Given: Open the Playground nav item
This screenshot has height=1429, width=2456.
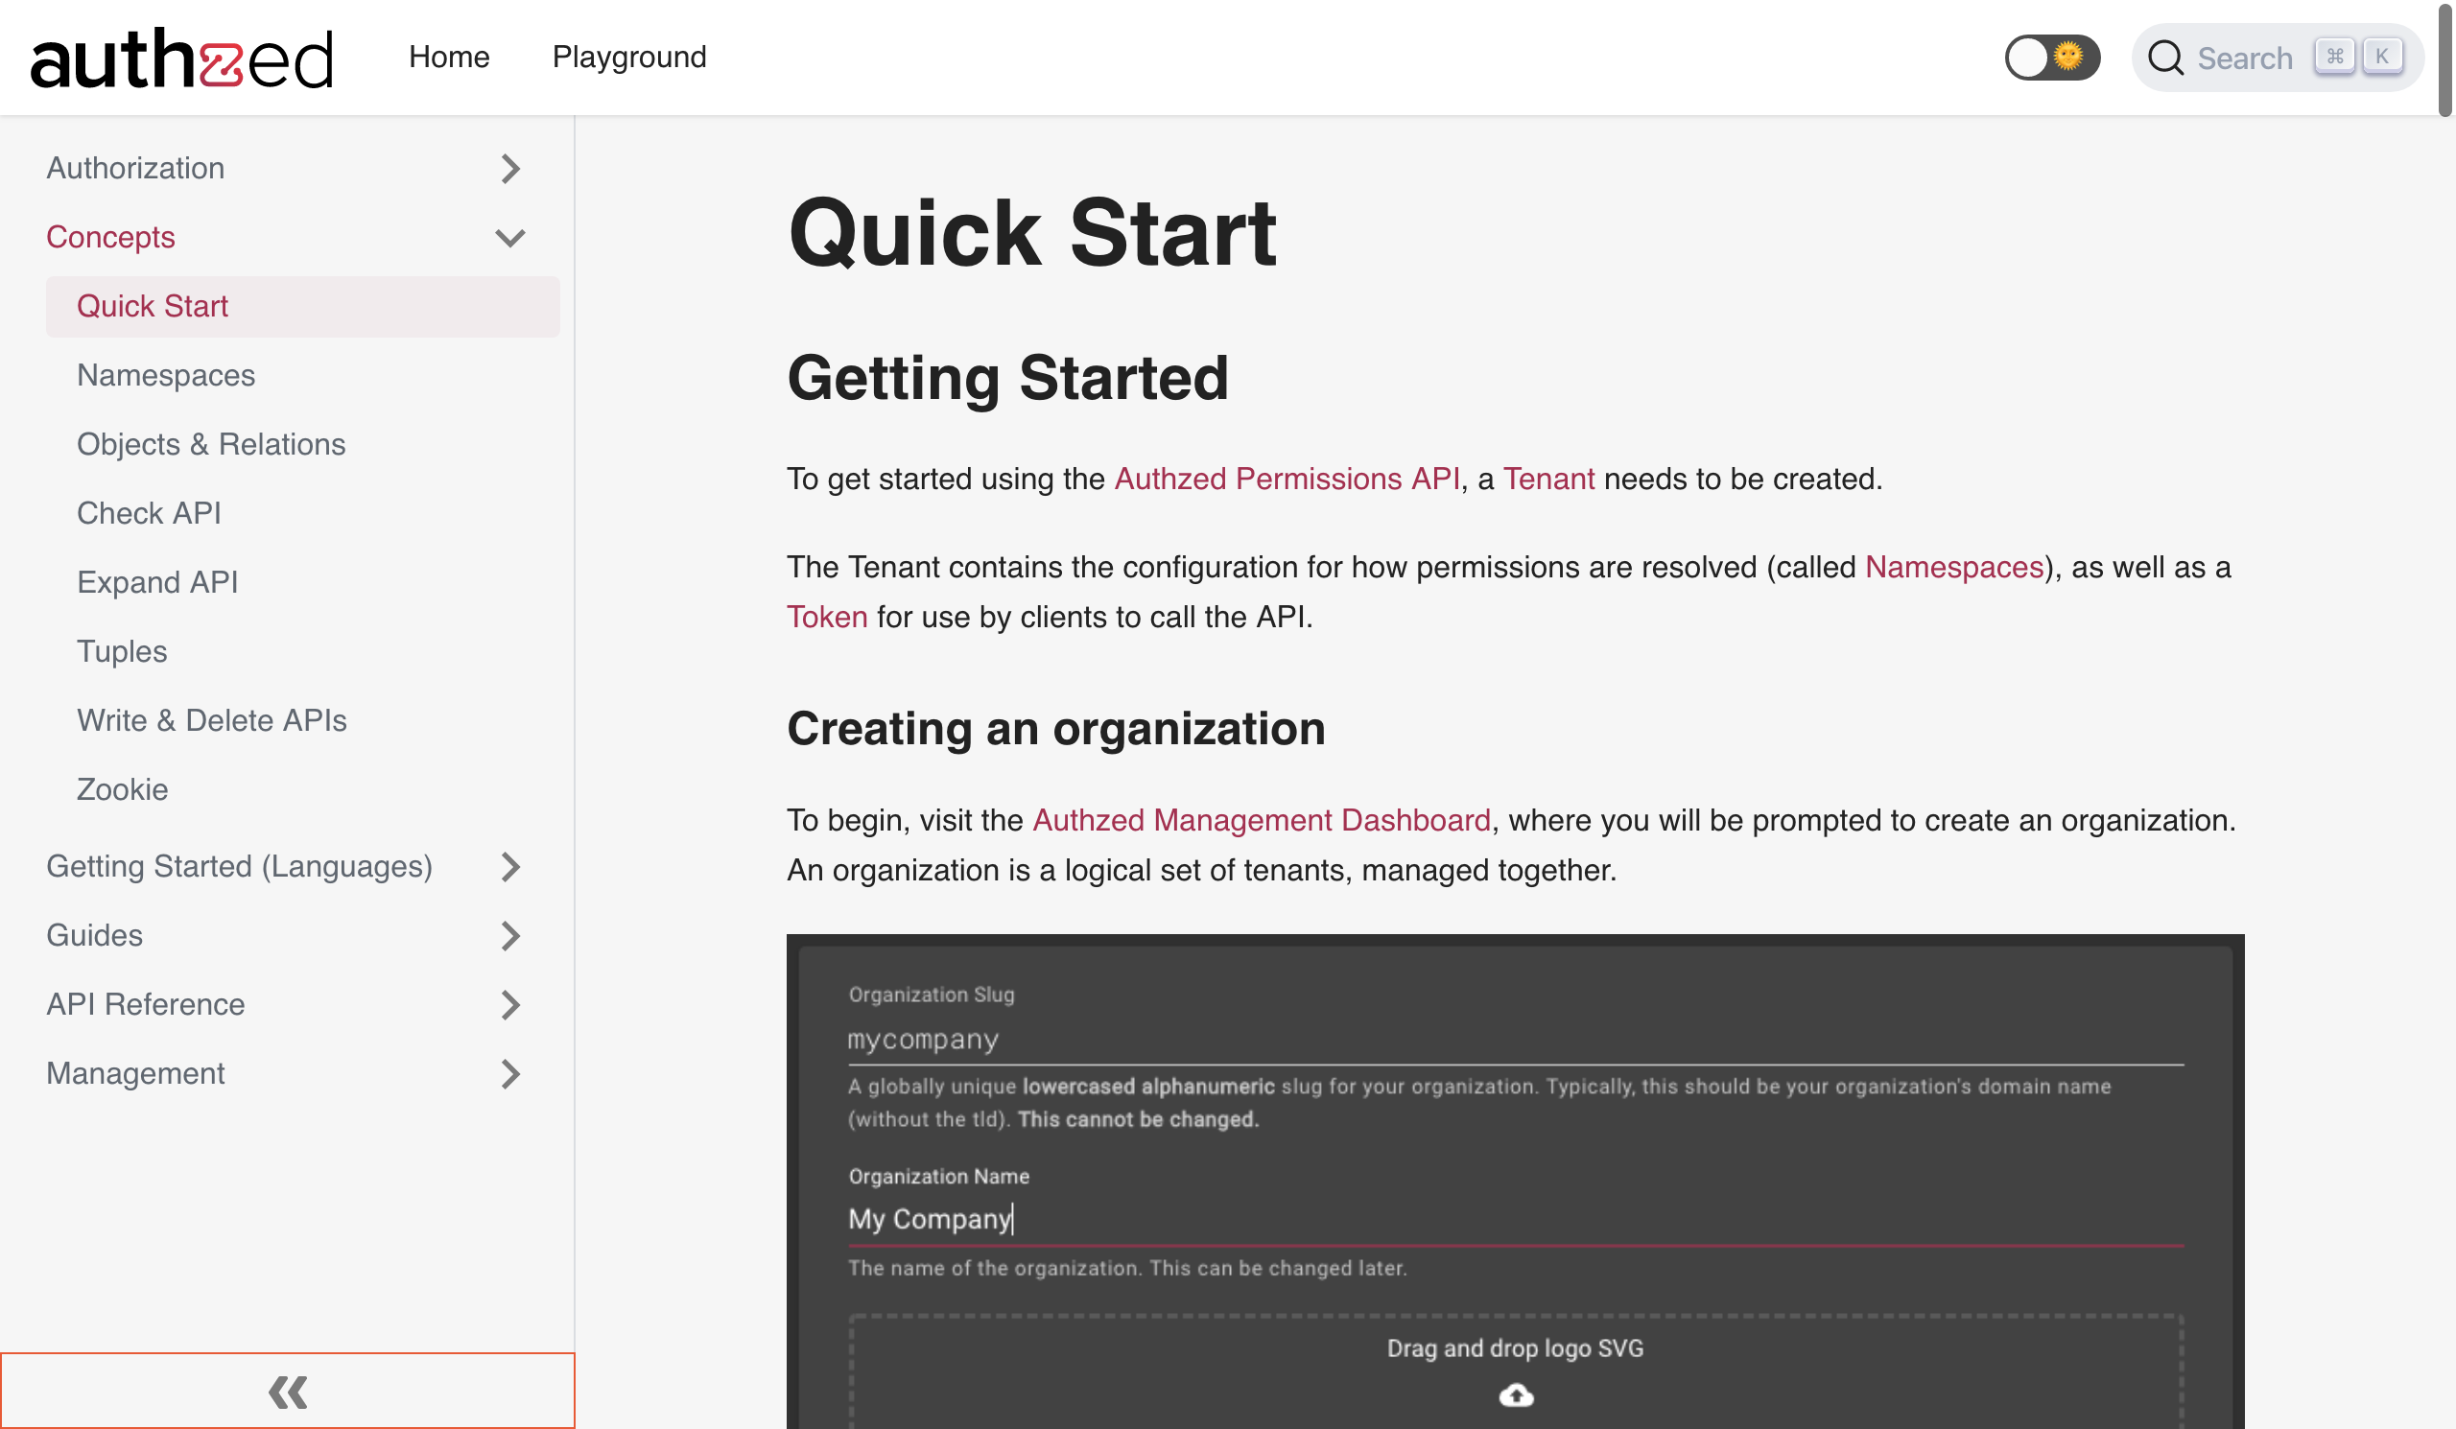Looking at the screenshot, I should 628,58.
